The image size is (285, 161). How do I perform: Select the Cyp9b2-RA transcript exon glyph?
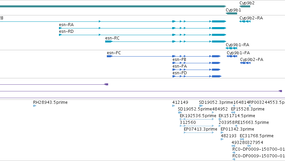point(245,21)
